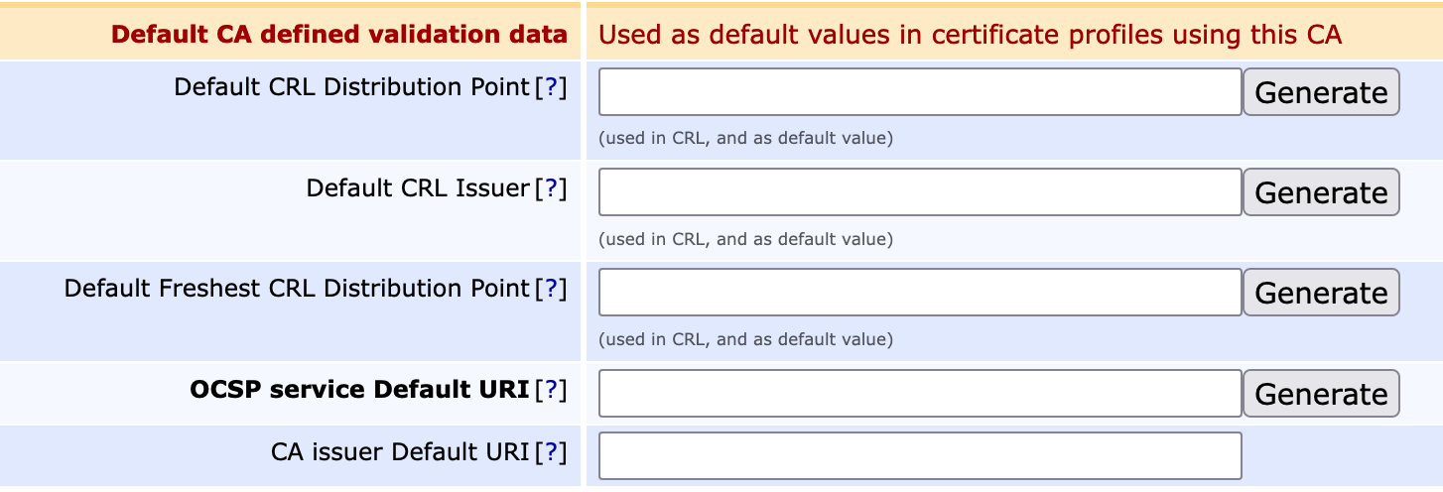
Task: Open help for Default Freshest CRL Distribution Point
Action: 551,289
